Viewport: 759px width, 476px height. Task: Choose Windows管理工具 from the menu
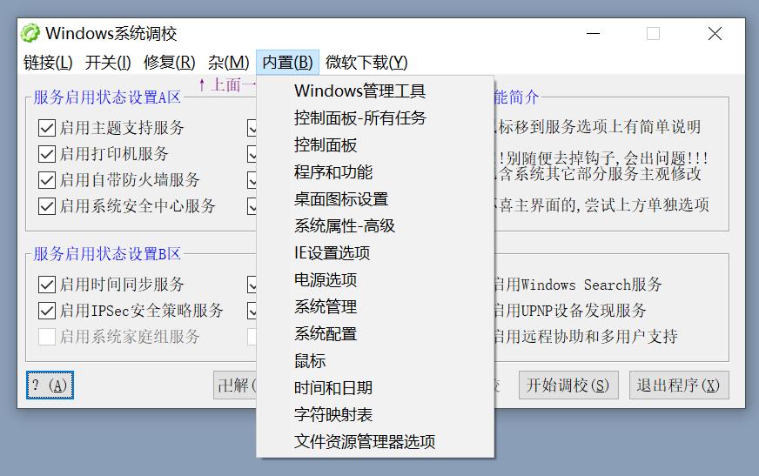(x=375, y=91)
